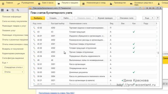Click the Номенклатура и склад boxes icon
This screenshot has width=168, height=94.
click(x=83, y=4)
